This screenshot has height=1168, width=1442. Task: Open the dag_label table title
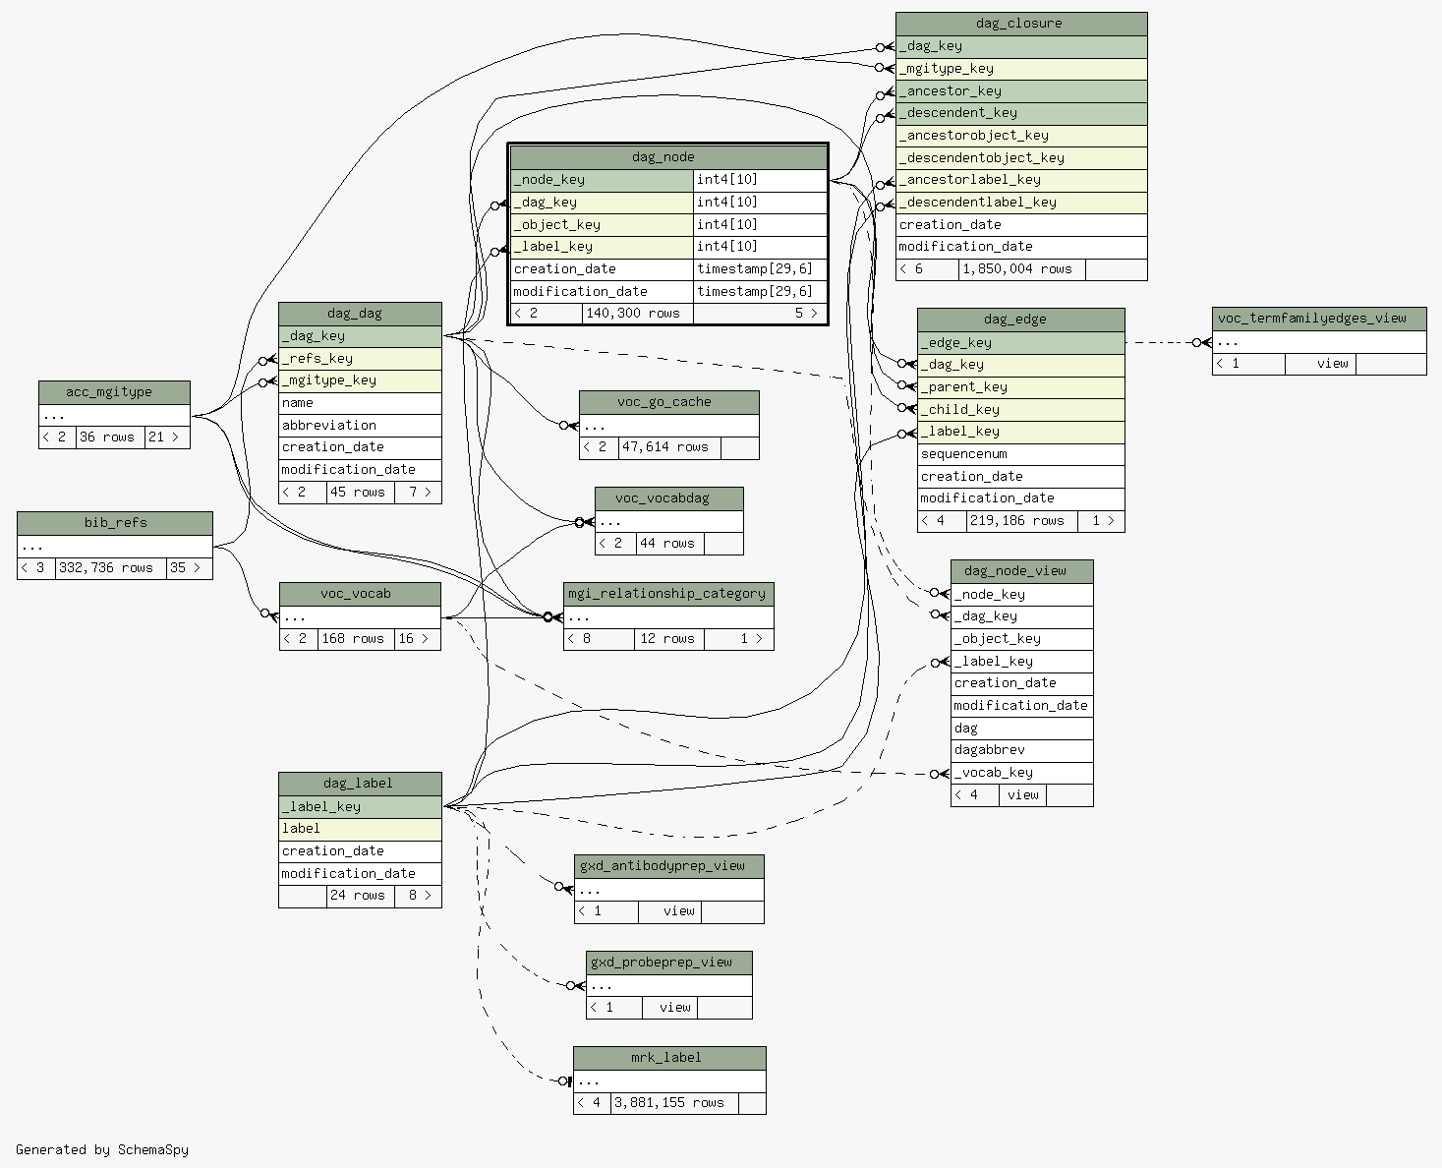[x=360, y=784]
